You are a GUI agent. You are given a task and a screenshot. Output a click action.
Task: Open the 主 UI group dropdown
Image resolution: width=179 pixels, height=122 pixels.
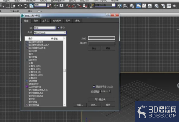[45, 28]
